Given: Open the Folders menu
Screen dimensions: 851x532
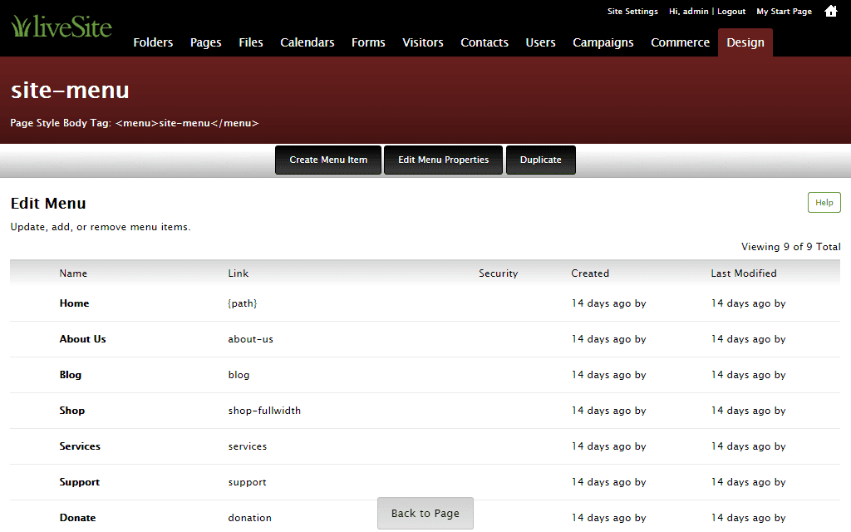Looking at the screenshot, I should click(x=153, y=42).
